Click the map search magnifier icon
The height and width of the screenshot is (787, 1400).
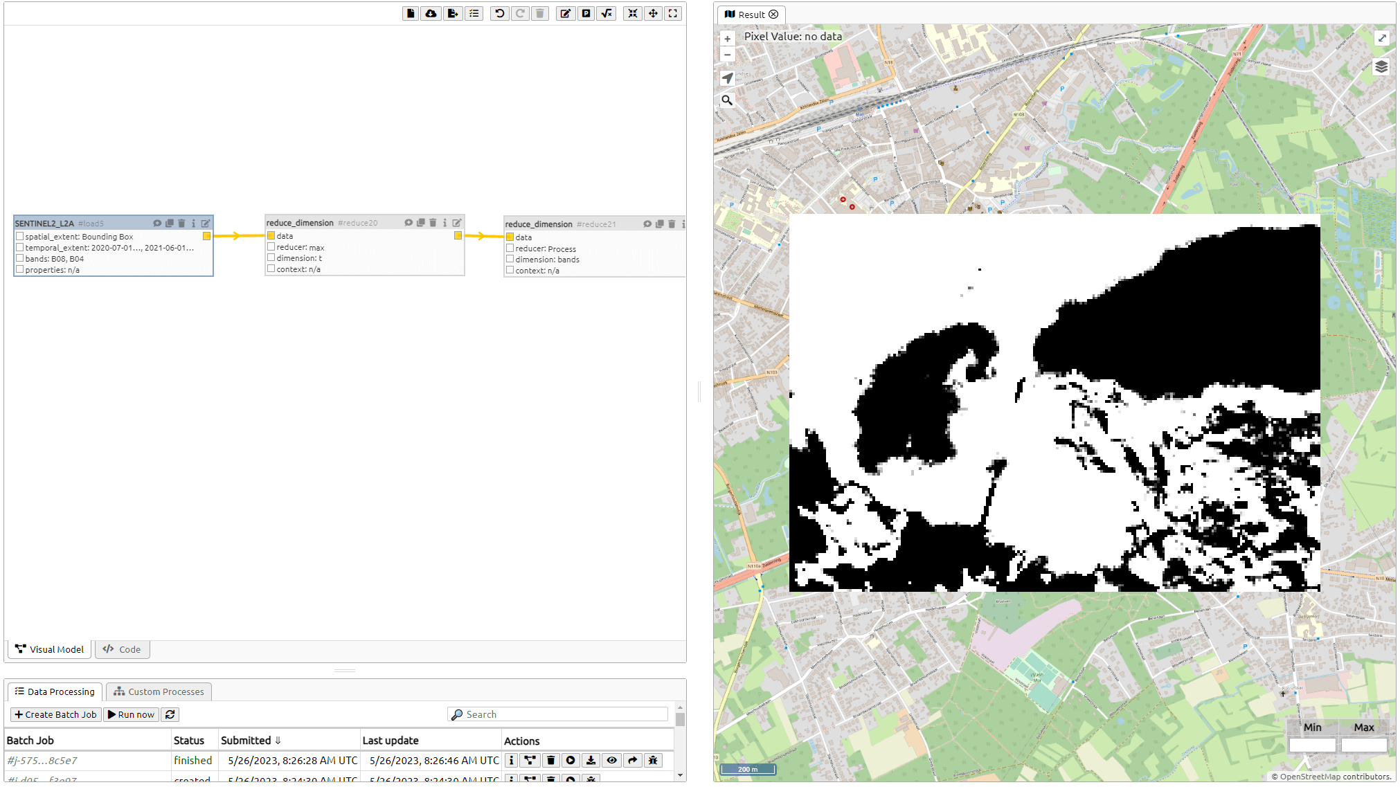[x=727, y=100]
